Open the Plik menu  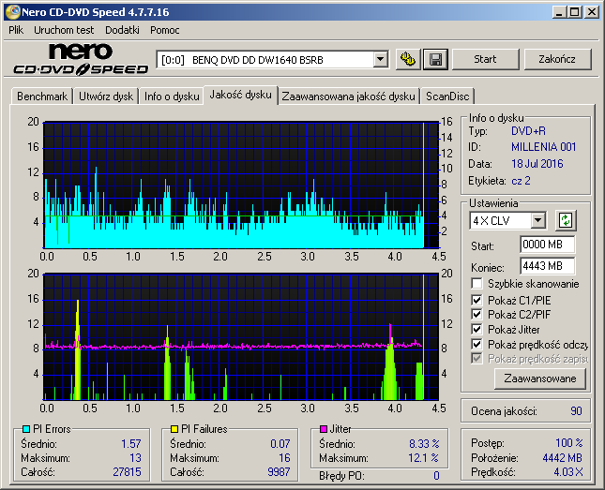[16, 30]
